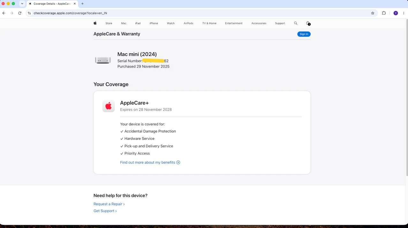The width and height of the screenshot is (408, 228).
Task: Click the Your Coverage heading
Action: (x=111, y=84)
